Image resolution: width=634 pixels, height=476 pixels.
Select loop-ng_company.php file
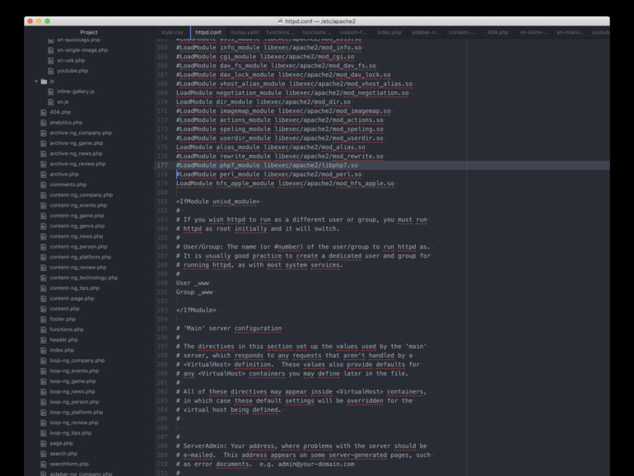pyautogui.click(x=77, y=361)
